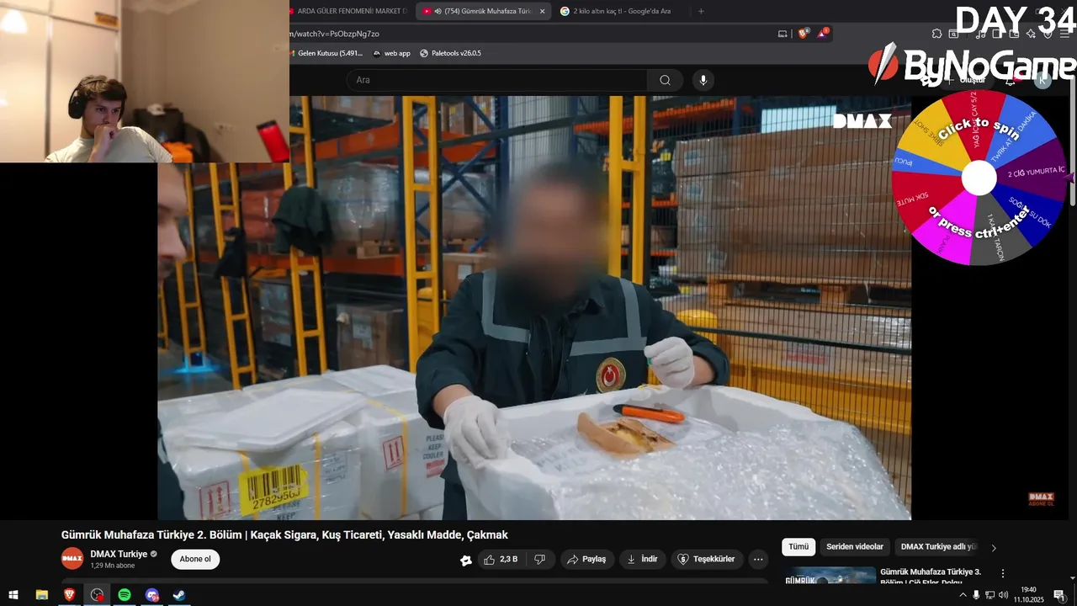The width and height of the screenshot is (1077, 606).
Task: Click the video title text
Action: 284,535
